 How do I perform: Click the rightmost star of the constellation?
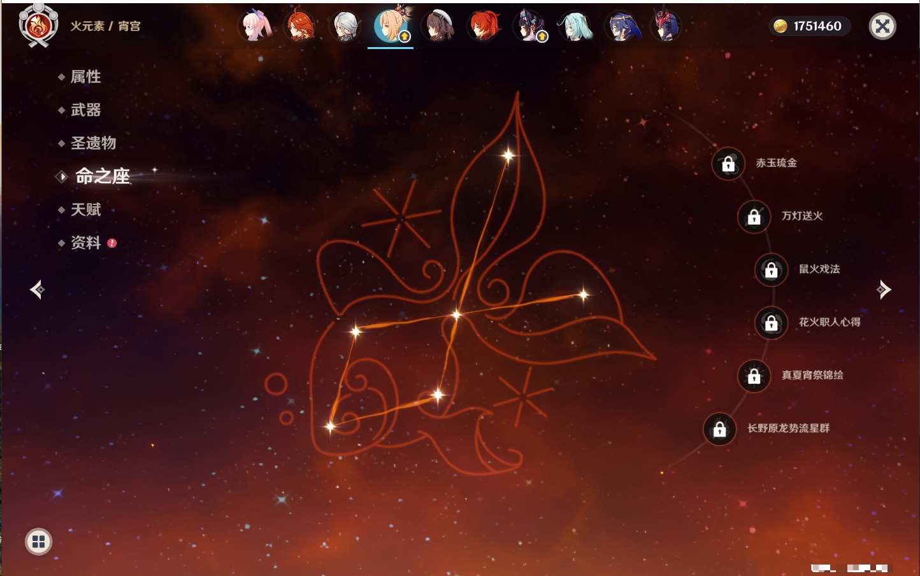coord(583,294)
